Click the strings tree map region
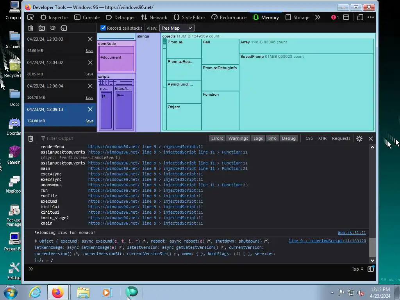 [x=148, y=82]
